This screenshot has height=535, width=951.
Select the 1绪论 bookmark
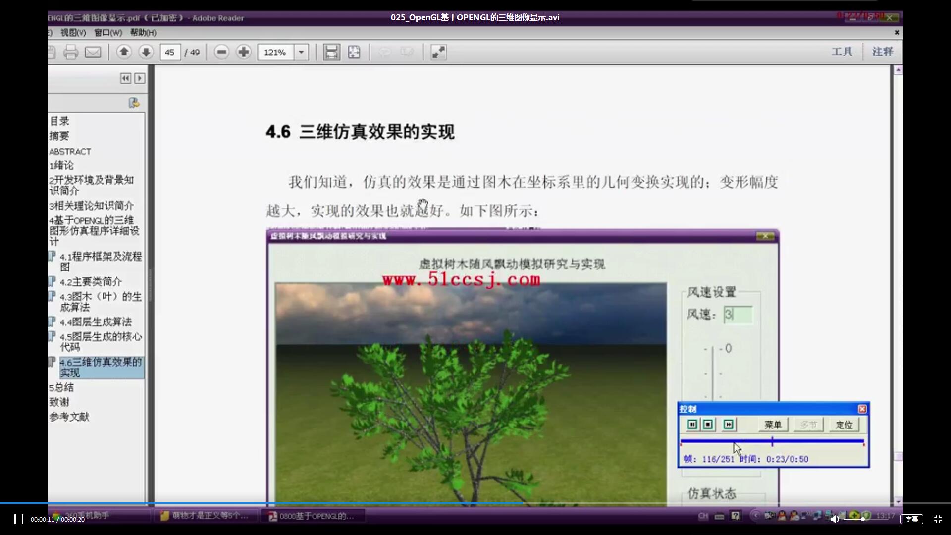[61, 165]
